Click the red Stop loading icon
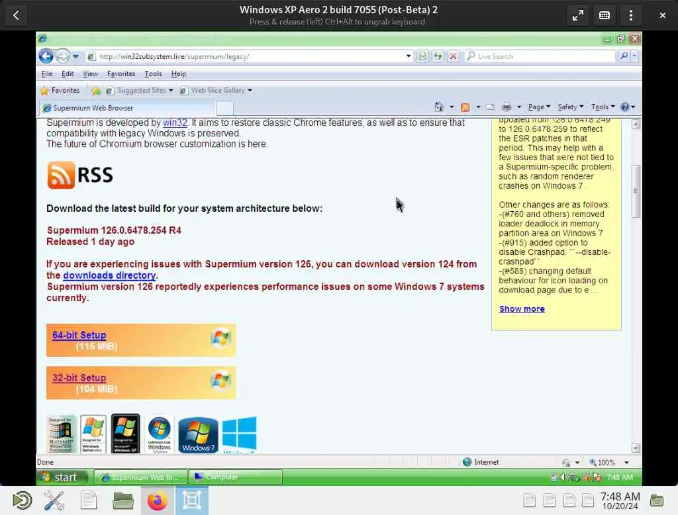The image size is (678, 515). [x=453, y=56]
